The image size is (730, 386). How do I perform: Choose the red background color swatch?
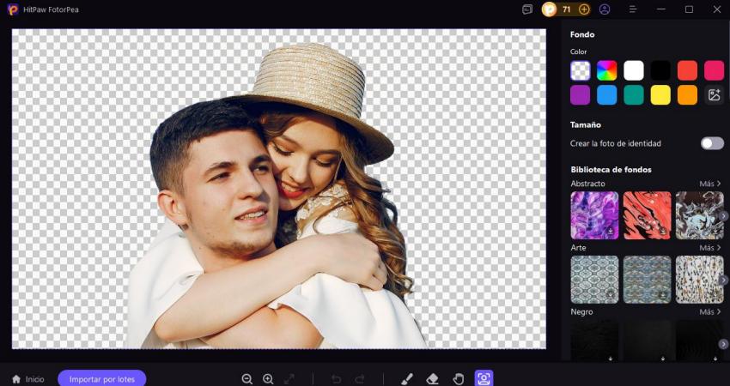point(687,70)
